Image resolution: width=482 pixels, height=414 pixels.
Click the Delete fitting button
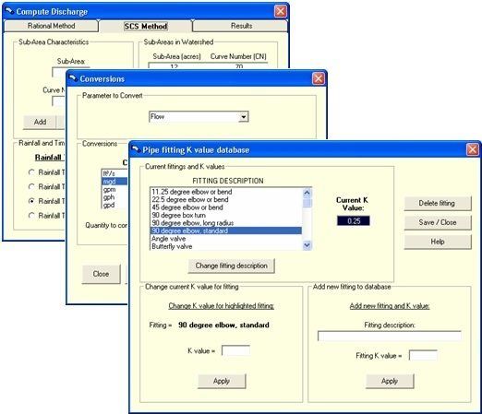437,203
